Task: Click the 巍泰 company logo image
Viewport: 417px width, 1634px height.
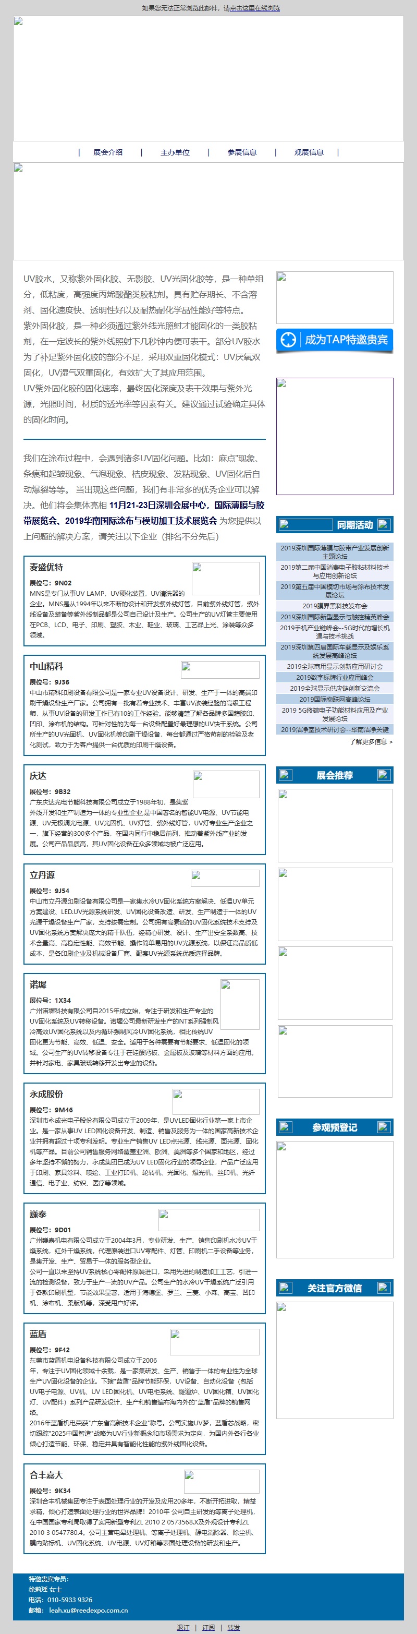Action: pyautogui.click(x=208, y=1220)
